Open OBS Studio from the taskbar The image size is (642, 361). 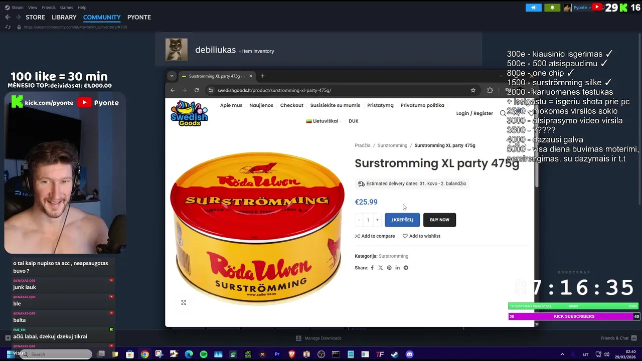[321, 354]
